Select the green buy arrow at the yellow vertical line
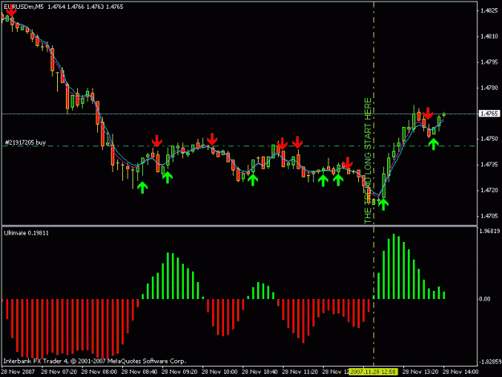The height and width of the screenshot is (377, 502). pyautogui.click(x=383, y=204)
